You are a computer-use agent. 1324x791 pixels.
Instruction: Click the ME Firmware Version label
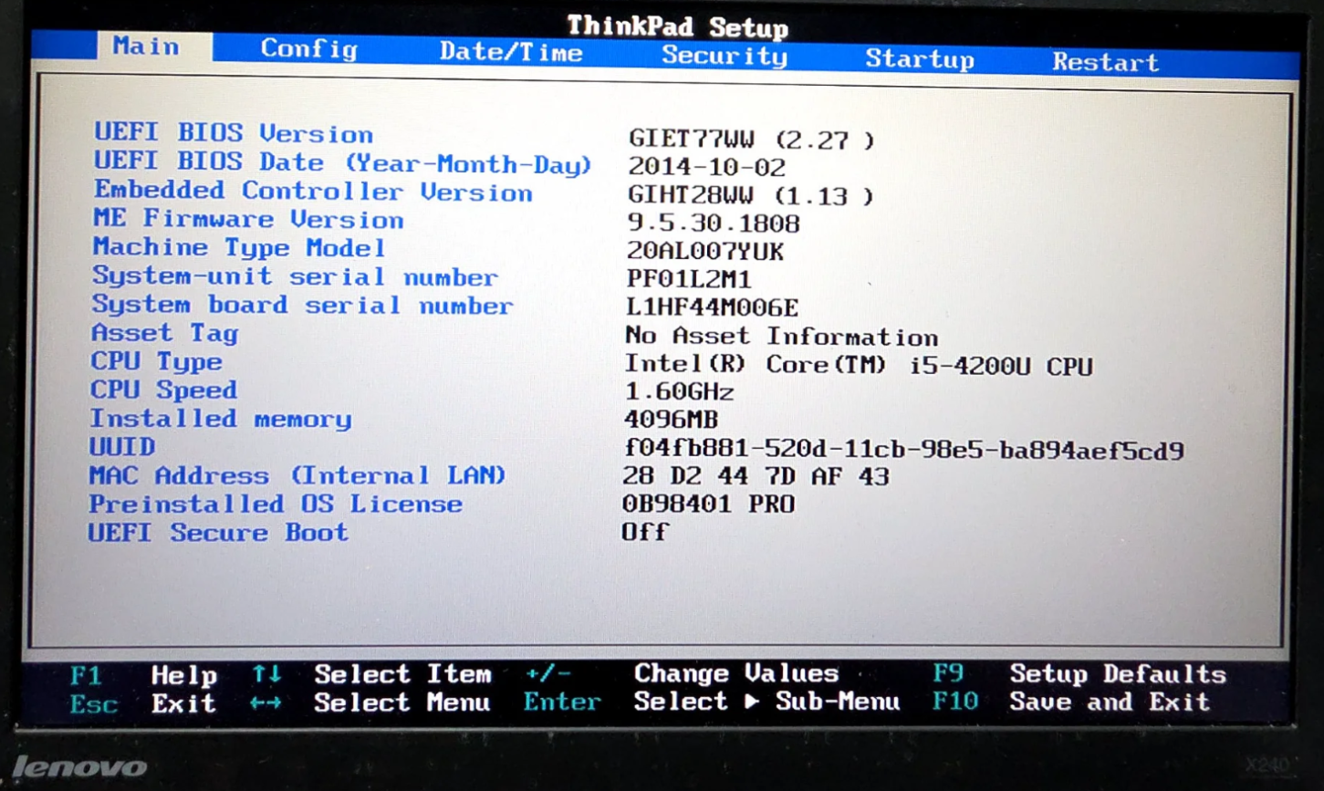click(248, 219)
